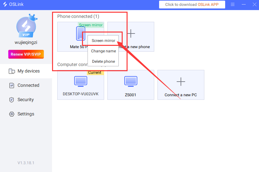The image size is (259, 172).
Task: Select the DESKTOP-VU02UVK computer monitor icon
Action: click(x=81, y=81)
